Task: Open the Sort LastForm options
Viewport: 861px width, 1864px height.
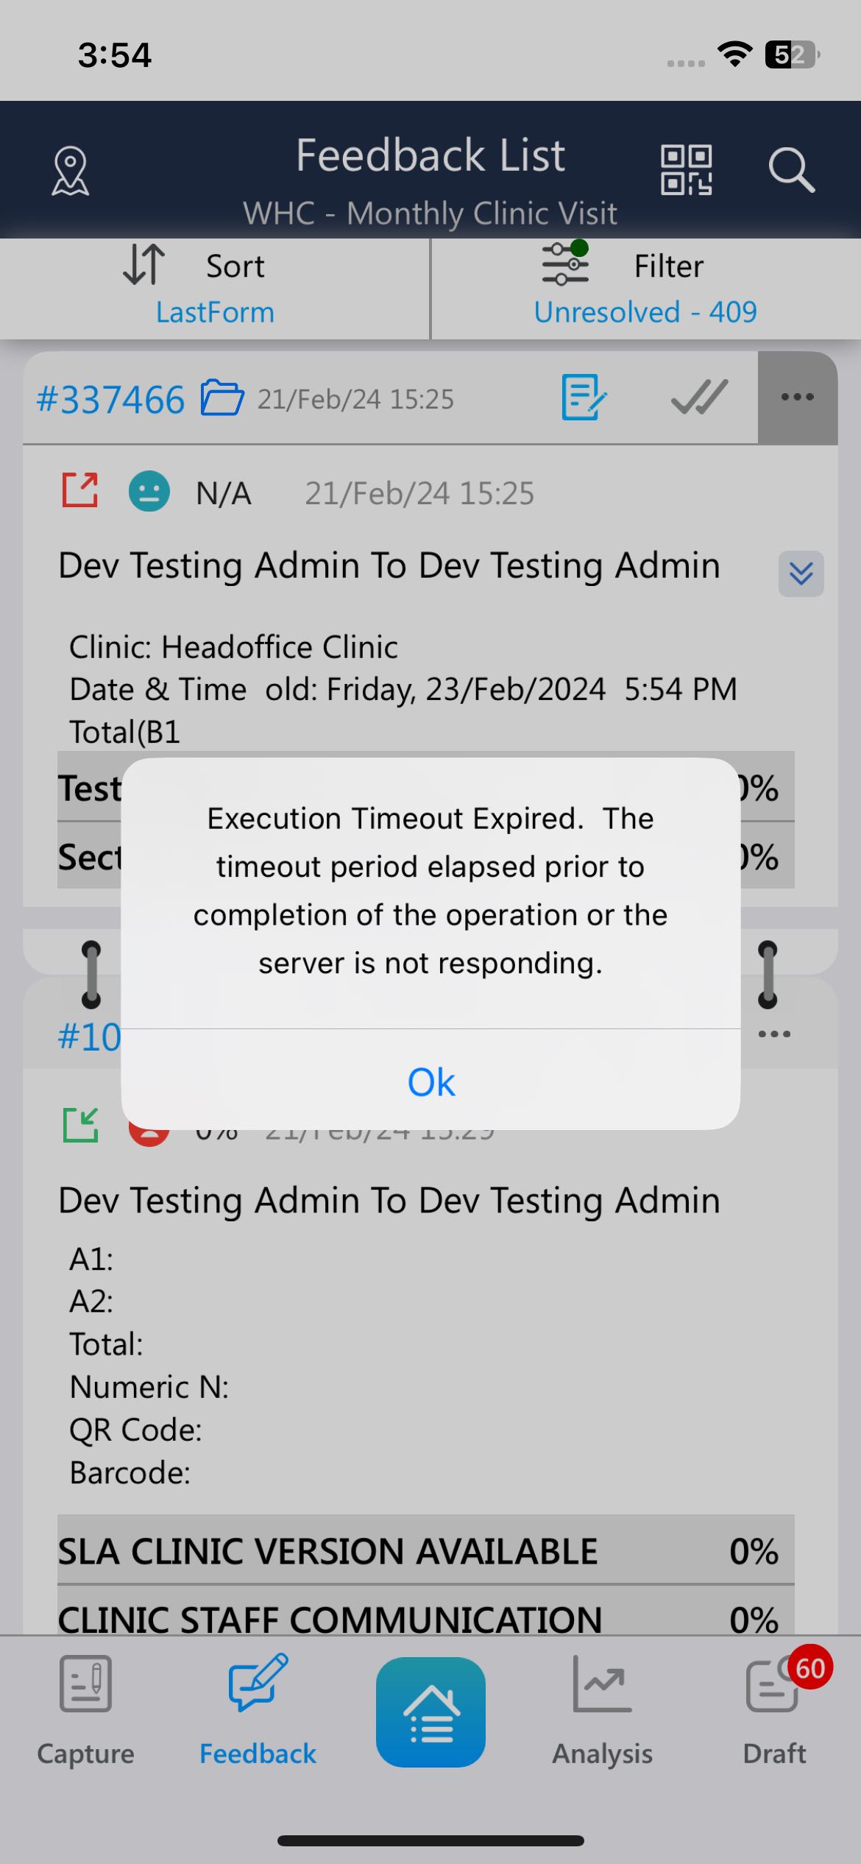Action: [x=214, y=289]
